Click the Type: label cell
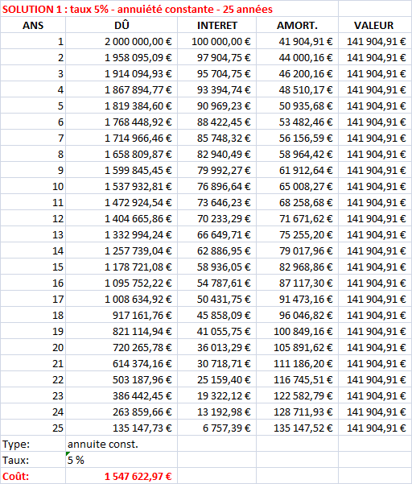Screen dimensions: 412x484 tap(33, 444)
